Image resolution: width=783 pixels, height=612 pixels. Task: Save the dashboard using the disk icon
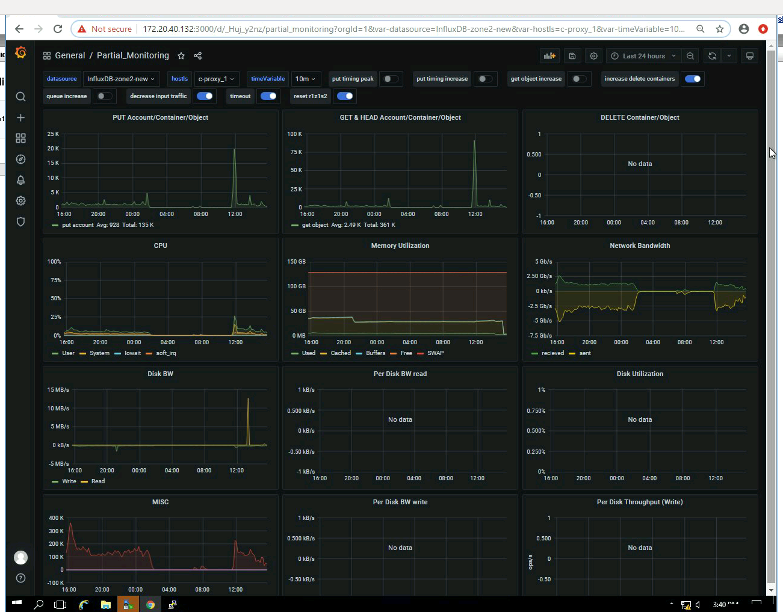pyautogui.click(x=572, y=56)
